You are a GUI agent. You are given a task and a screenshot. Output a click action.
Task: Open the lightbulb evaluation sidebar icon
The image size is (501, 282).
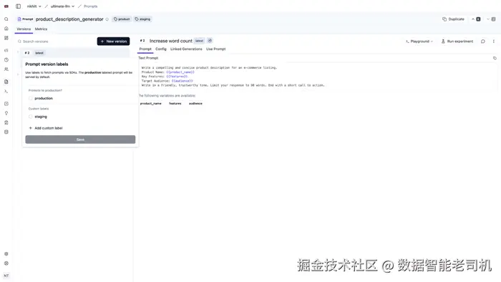point(6,113)
